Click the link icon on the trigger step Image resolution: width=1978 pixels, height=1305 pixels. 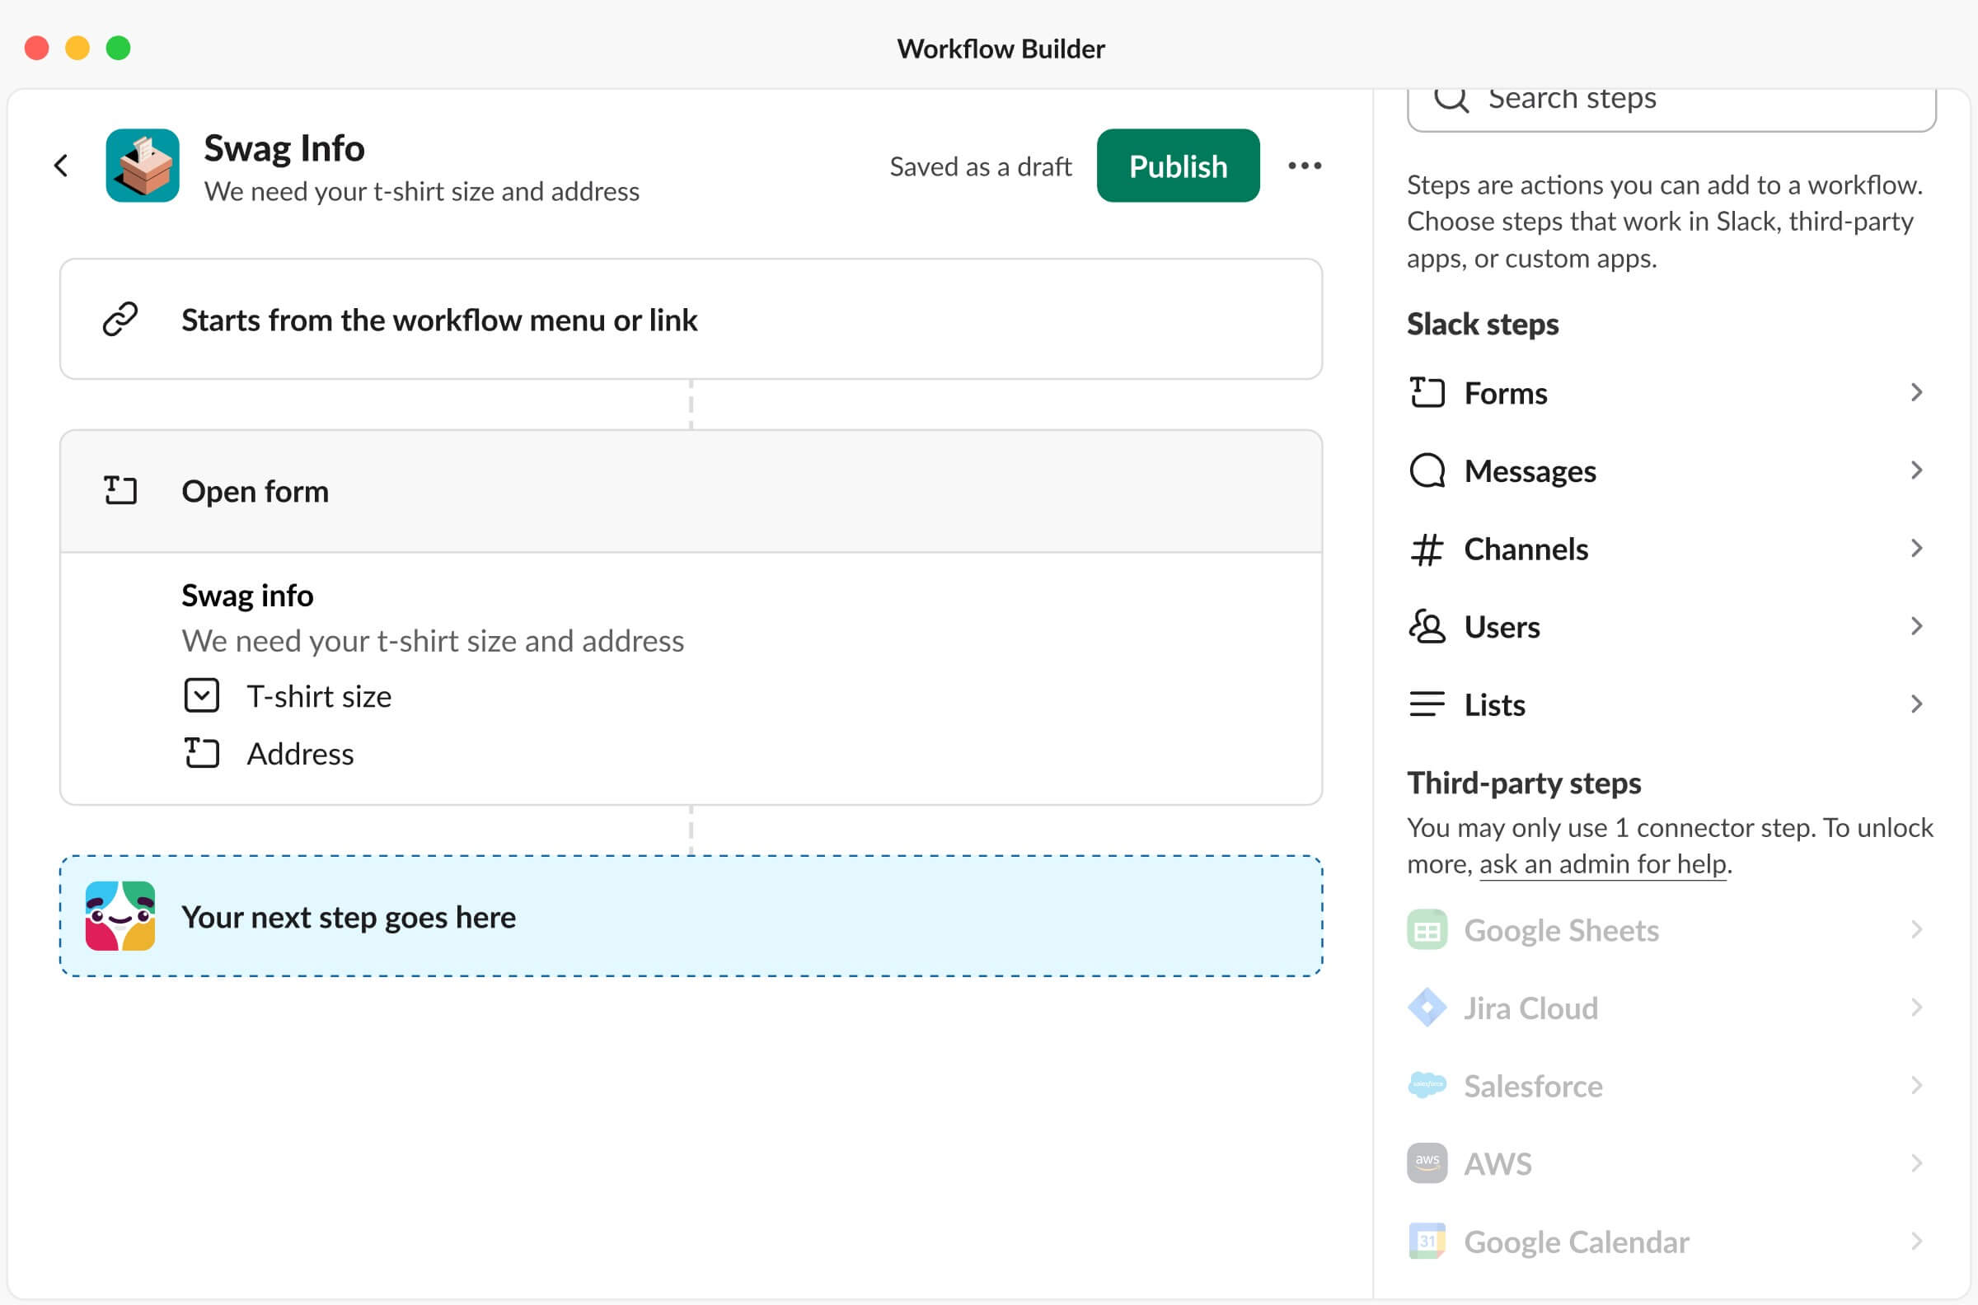pyautogui.click(x=120, y=320)
